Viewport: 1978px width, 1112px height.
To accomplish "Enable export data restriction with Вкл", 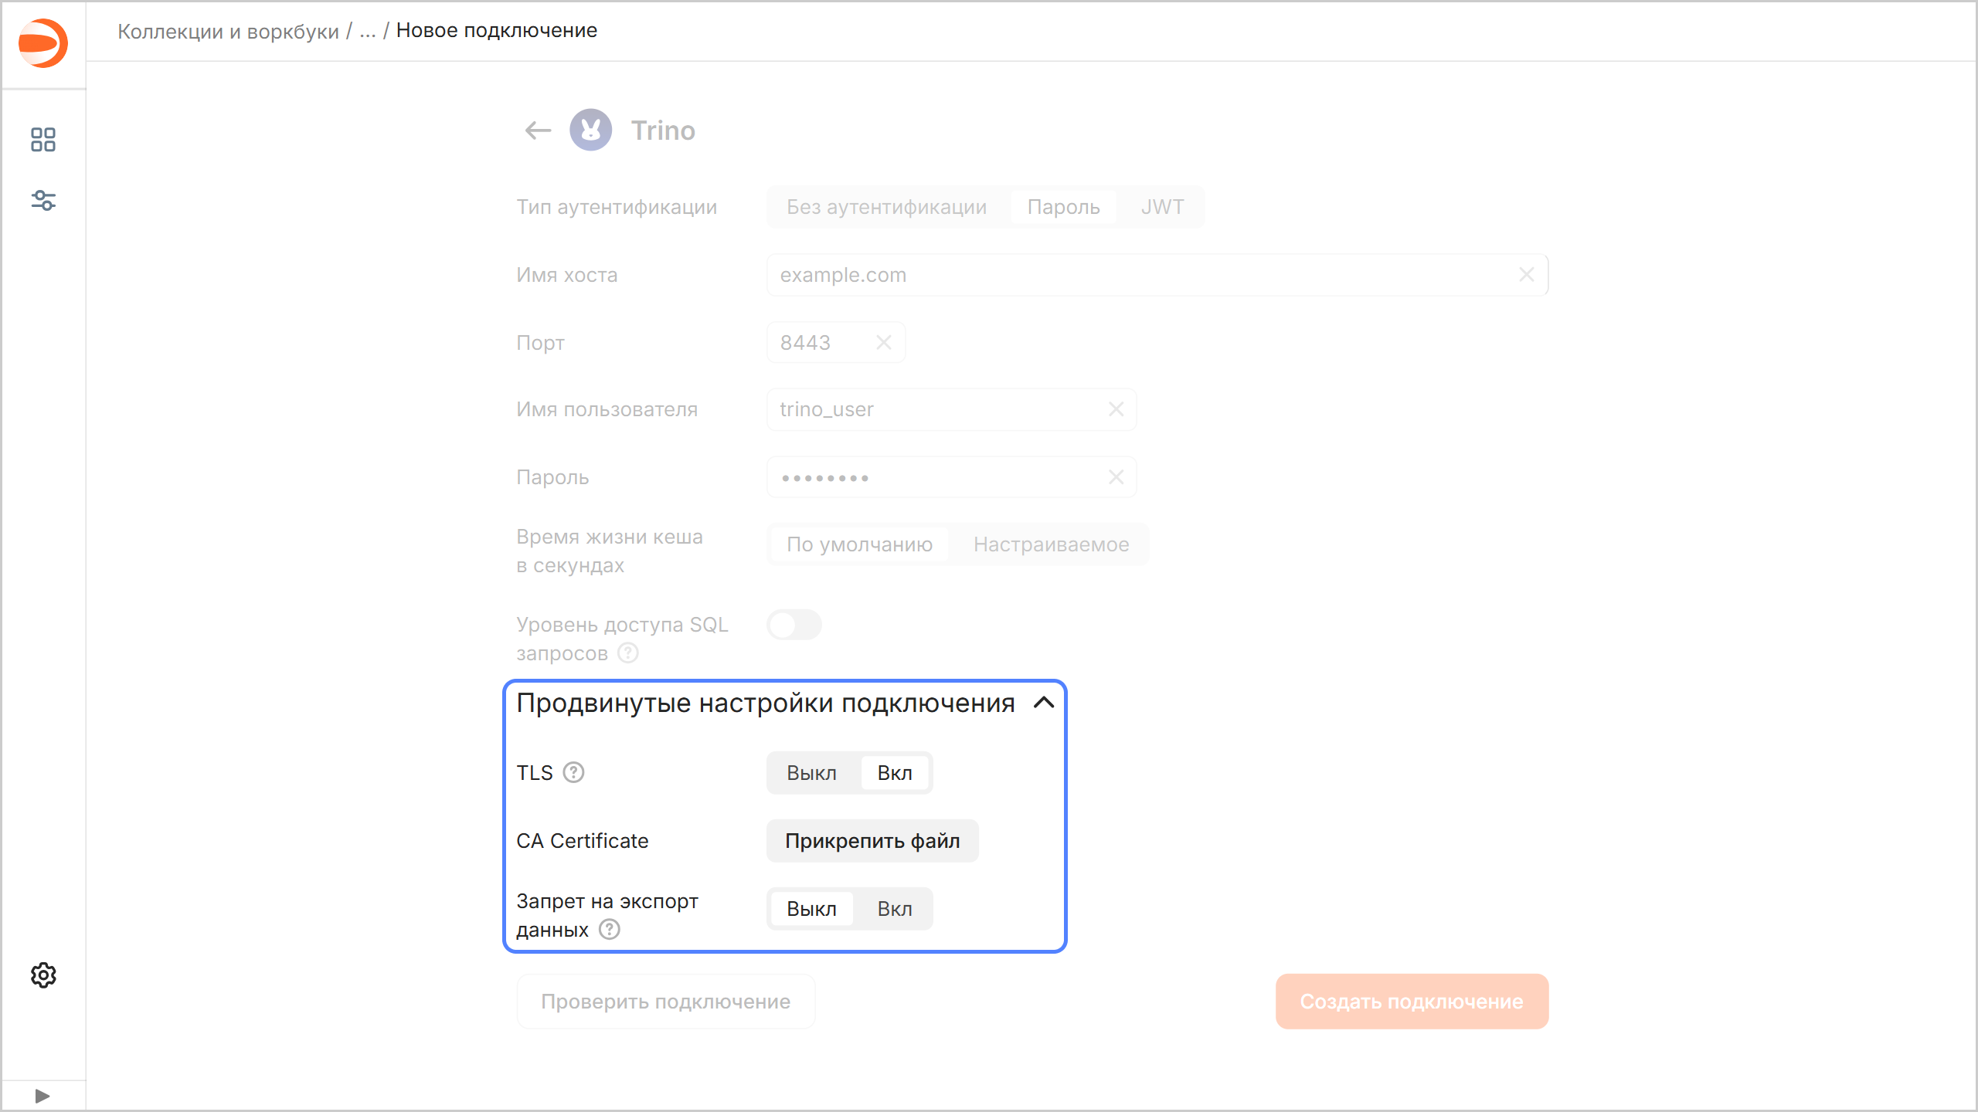I will click(x=894, y=909).
